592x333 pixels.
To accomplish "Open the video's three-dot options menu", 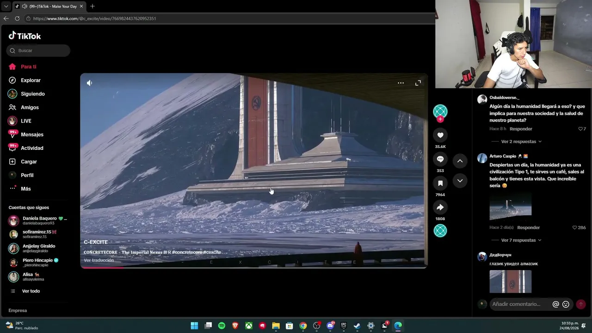I will (401, 83).
